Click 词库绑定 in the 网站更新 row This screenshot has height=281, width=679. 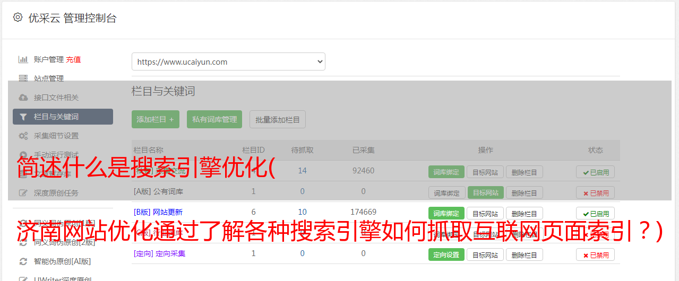coord(446,213)
